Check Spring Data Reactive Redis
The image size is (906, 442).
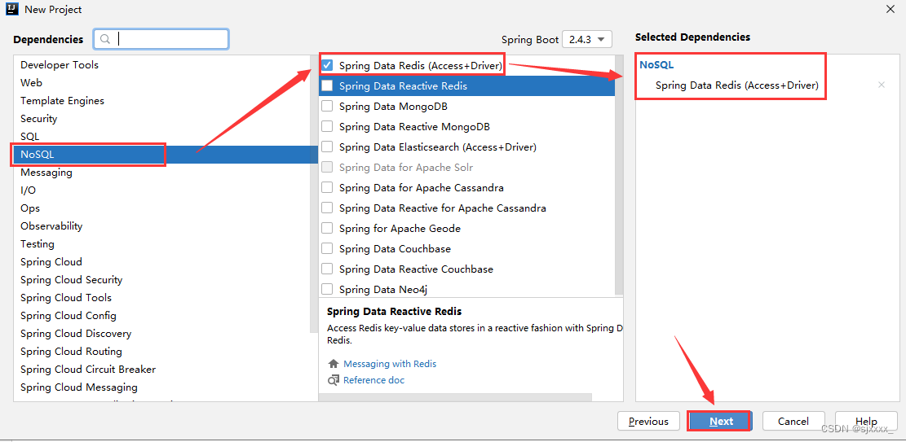point(327,86)
